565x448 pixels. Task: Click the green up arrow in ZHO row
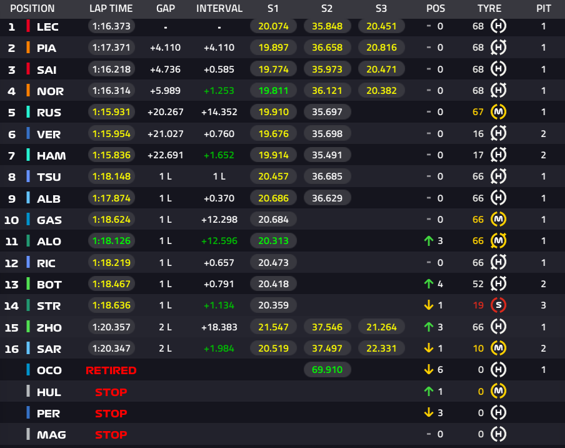coord(428,327)
